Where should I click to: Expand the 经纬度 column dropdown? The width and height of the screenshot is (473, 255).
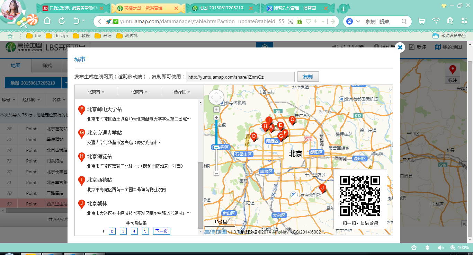(x=38, y=100)
